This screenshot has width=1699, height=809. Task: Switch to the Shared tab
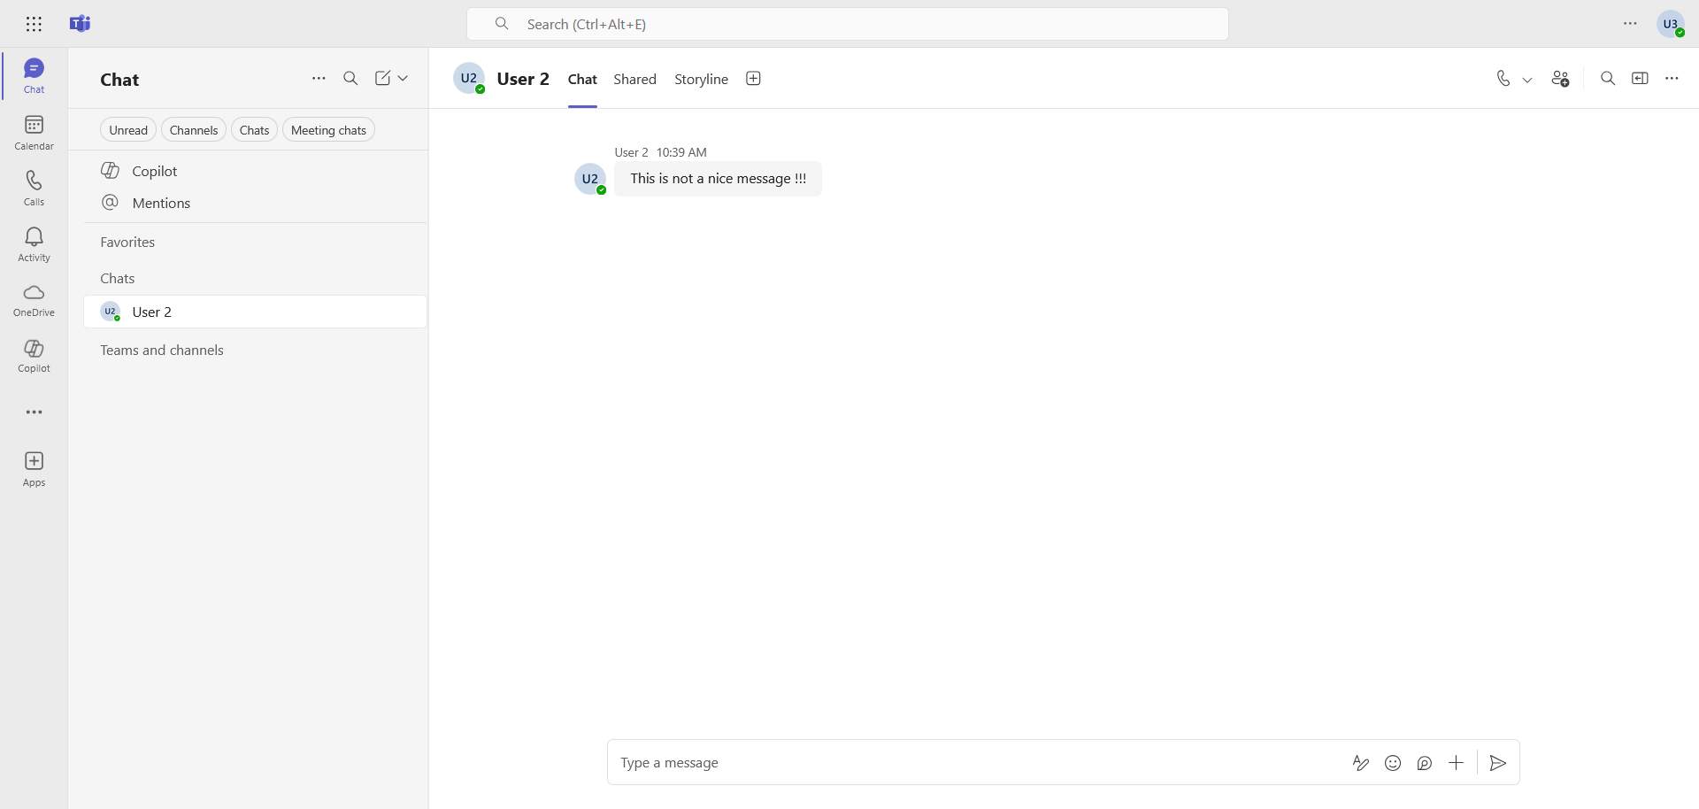[x=634, y=80]
